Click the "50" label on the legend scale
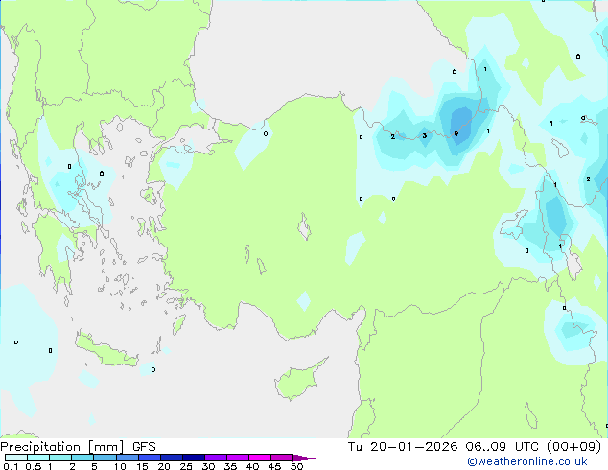 (296, 466)
